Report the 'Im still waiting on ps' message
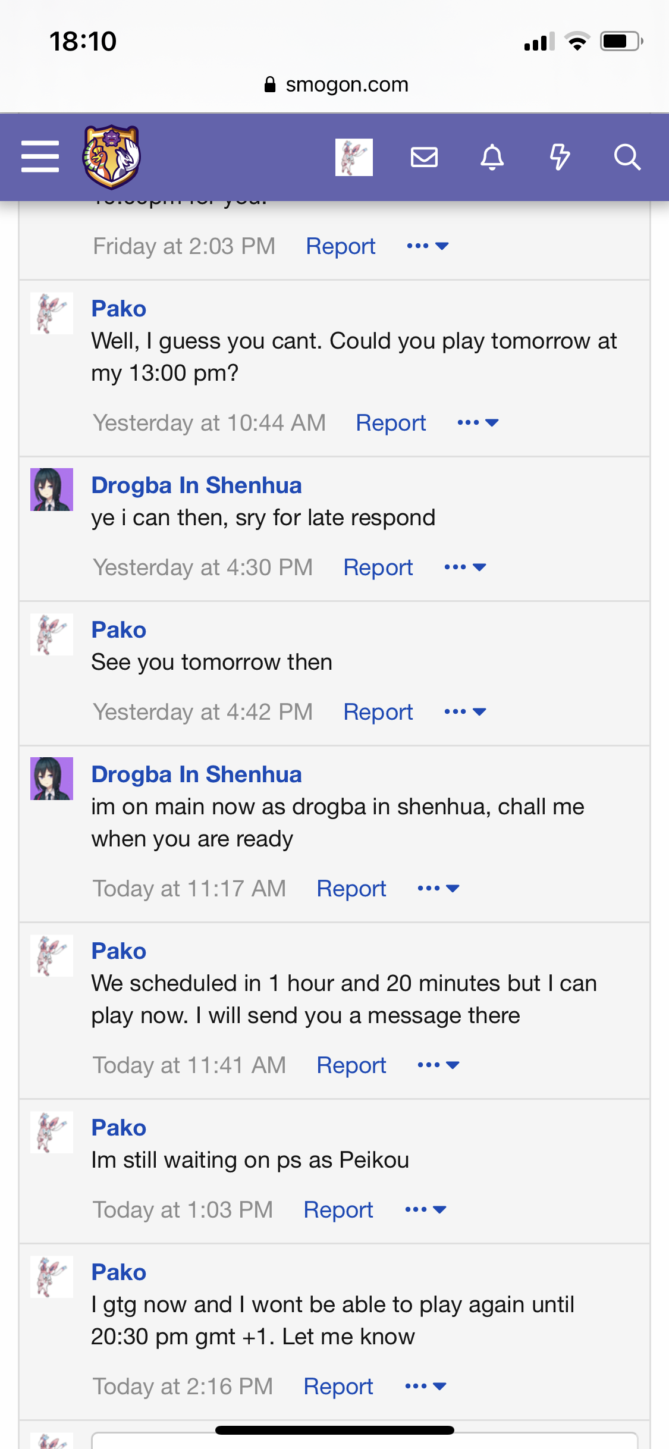 click(x=338, y=1210)
